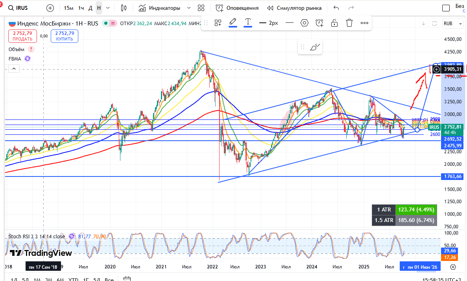Screen dimensions: 467x281
Task: Change text color with the T icon
Action: 248,22
